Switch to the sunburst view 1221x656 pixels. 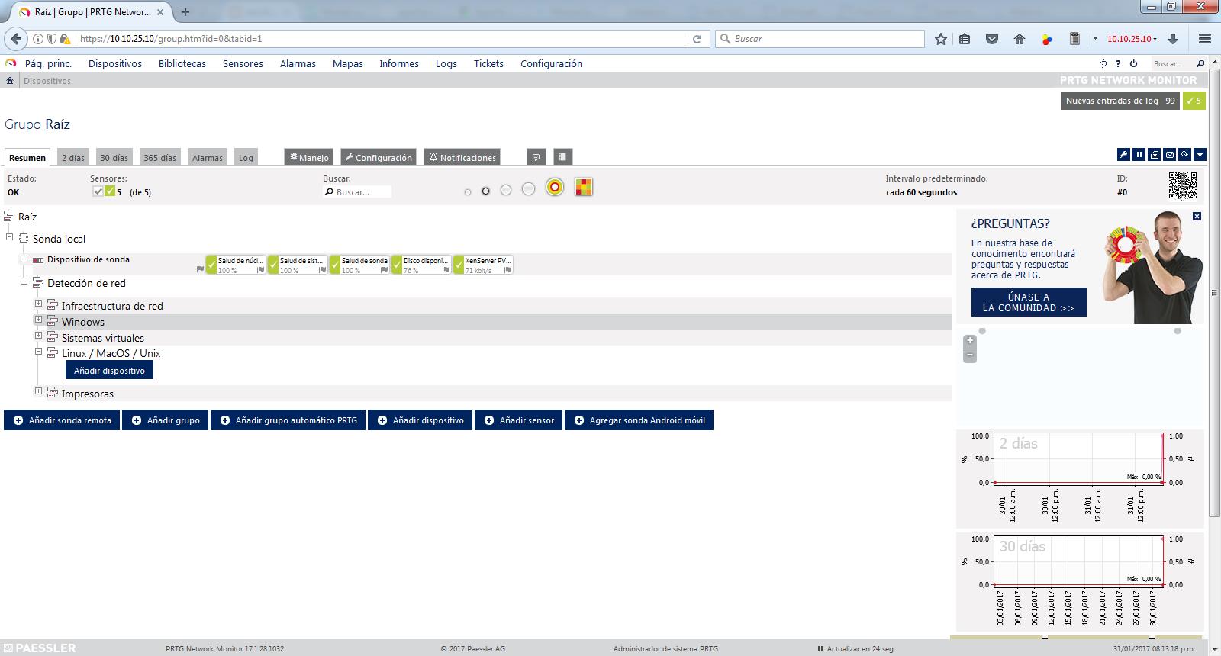click(x=555, y=187)
